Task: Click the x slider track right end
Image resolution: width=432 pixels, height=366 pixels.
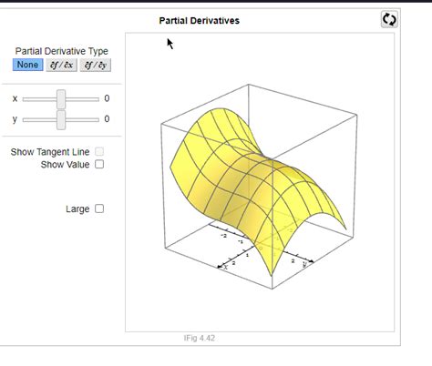Action: [x=97, y=99]
